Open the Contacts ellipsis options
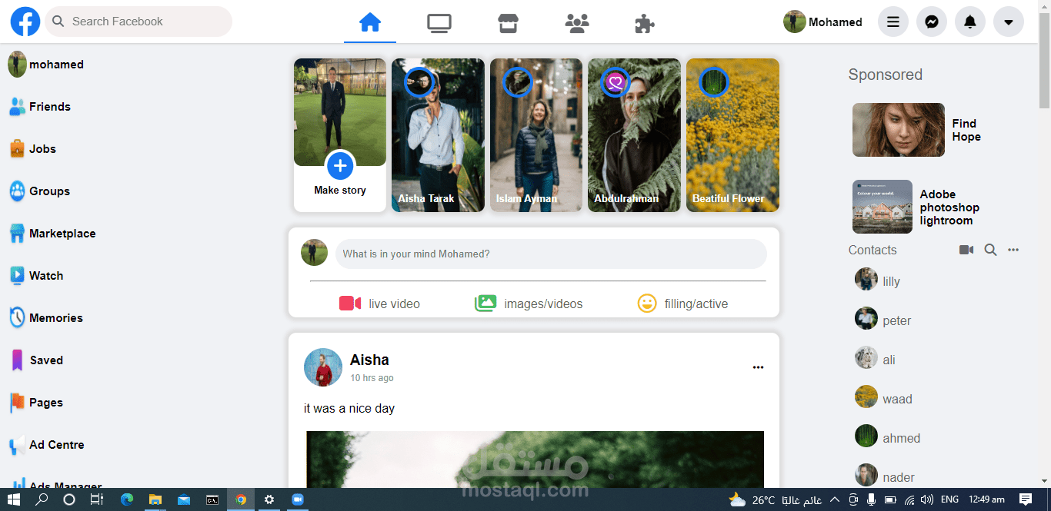 [x=1013, y=249]
